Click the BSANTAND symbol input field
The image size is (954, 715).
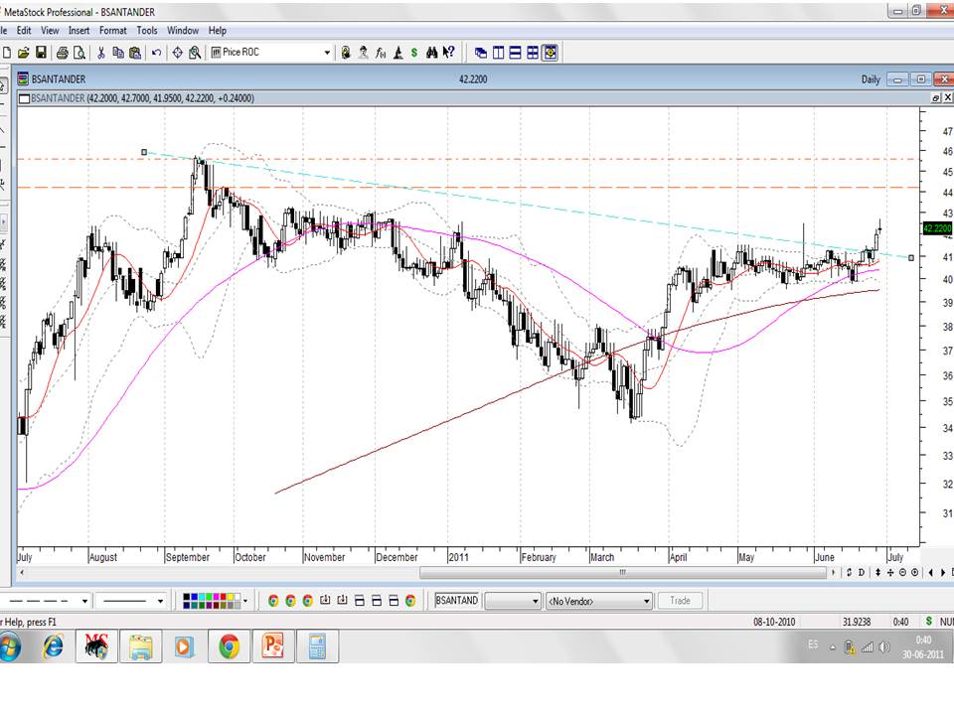coord(456,601)
